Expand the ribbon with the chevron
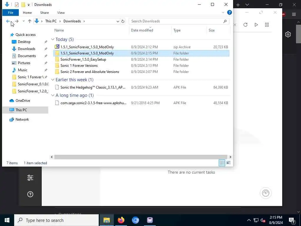 pos(223,12)
